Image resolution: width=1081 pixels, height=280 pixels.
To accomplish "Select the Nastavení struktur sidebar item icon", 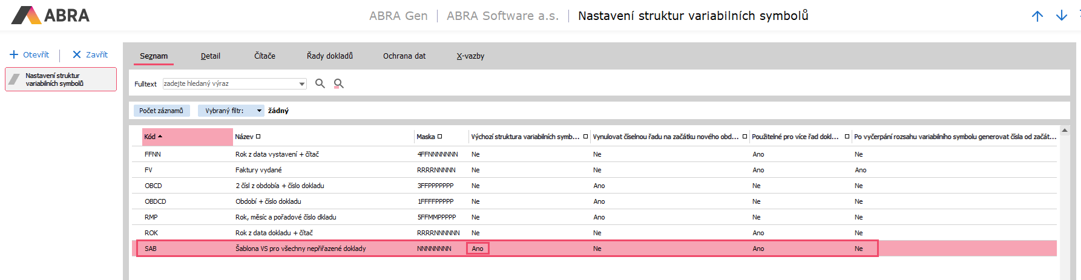I will [15, 79].
